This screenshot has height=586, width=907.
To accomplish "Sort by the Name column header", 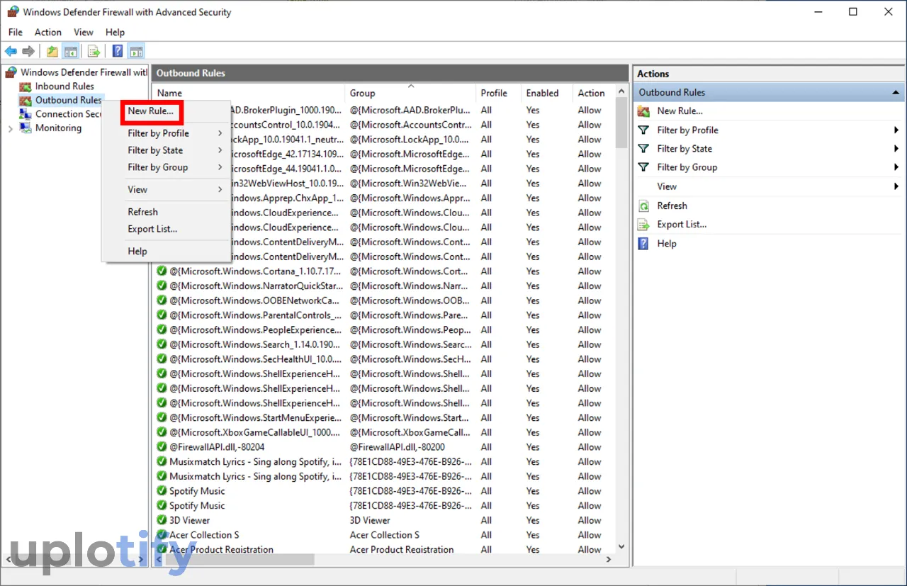I will pyautogui.click(x=249, y=93).
